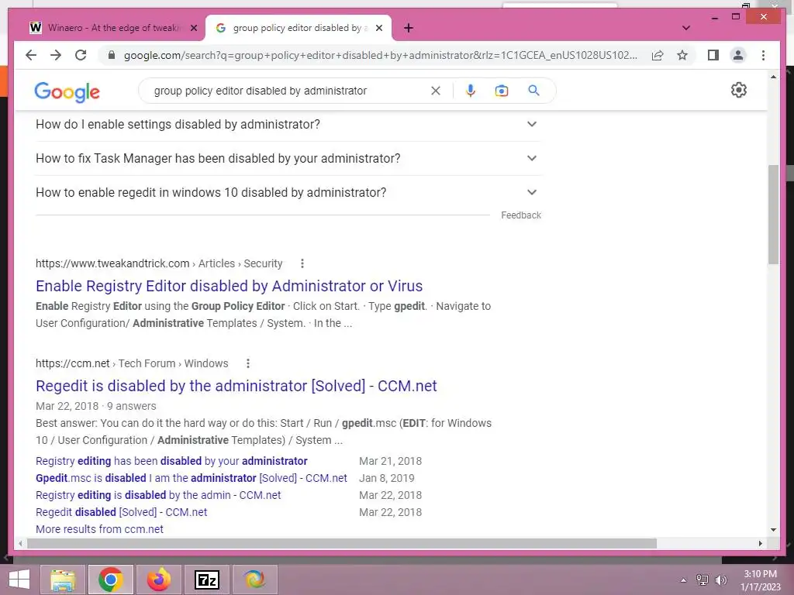Click vertical scrollbar down arrow

[x=773, y=530]
